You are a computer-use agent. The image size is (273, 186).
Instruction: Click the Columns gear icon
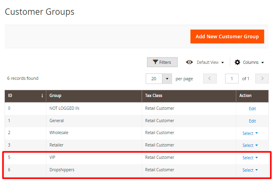click(x=237, y=62)
